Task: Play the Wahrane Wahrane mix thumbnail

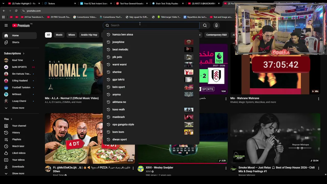Action: pos(275,69)
